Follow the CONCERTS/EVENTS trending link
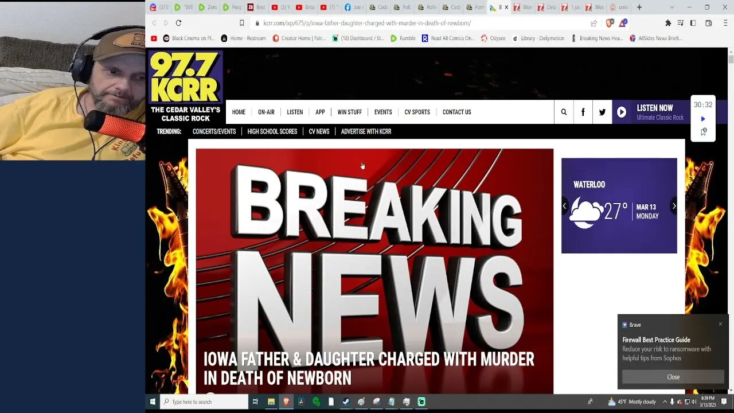 pyautogui.click(x=214, y=131)
